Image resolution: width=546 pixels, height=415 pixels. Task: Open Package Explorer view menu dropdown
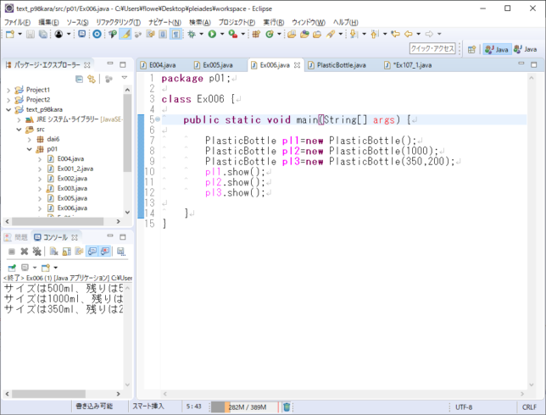click(x=124, y=79)
